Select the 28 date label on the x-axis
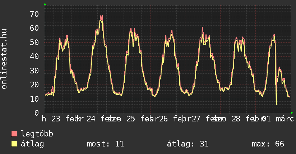296x154 pixels. pos(236,119)
